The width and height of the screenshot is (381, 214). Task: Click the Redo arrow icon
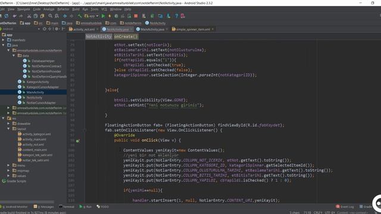[x=21, y=16]
